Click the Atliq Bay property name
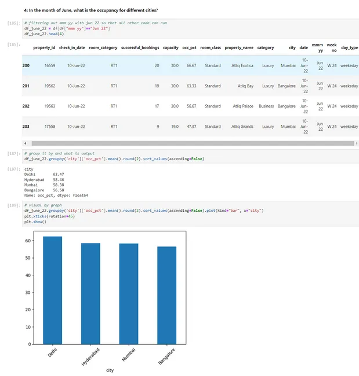 click(x=245, y=86)
